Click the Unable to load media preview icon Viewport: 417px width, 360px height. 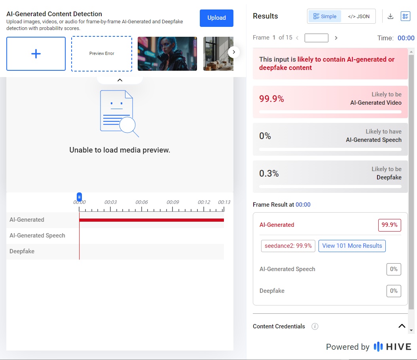[x=119, y=113]
